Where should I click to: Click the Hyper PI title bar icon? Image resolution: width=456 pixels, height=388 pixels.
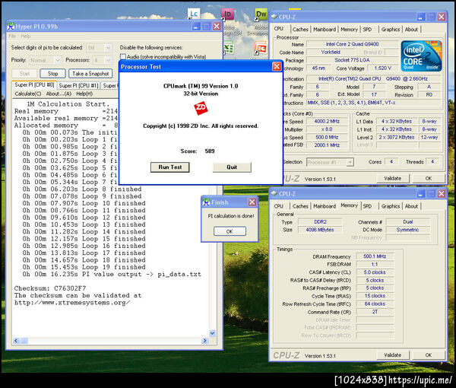[11, 27]
